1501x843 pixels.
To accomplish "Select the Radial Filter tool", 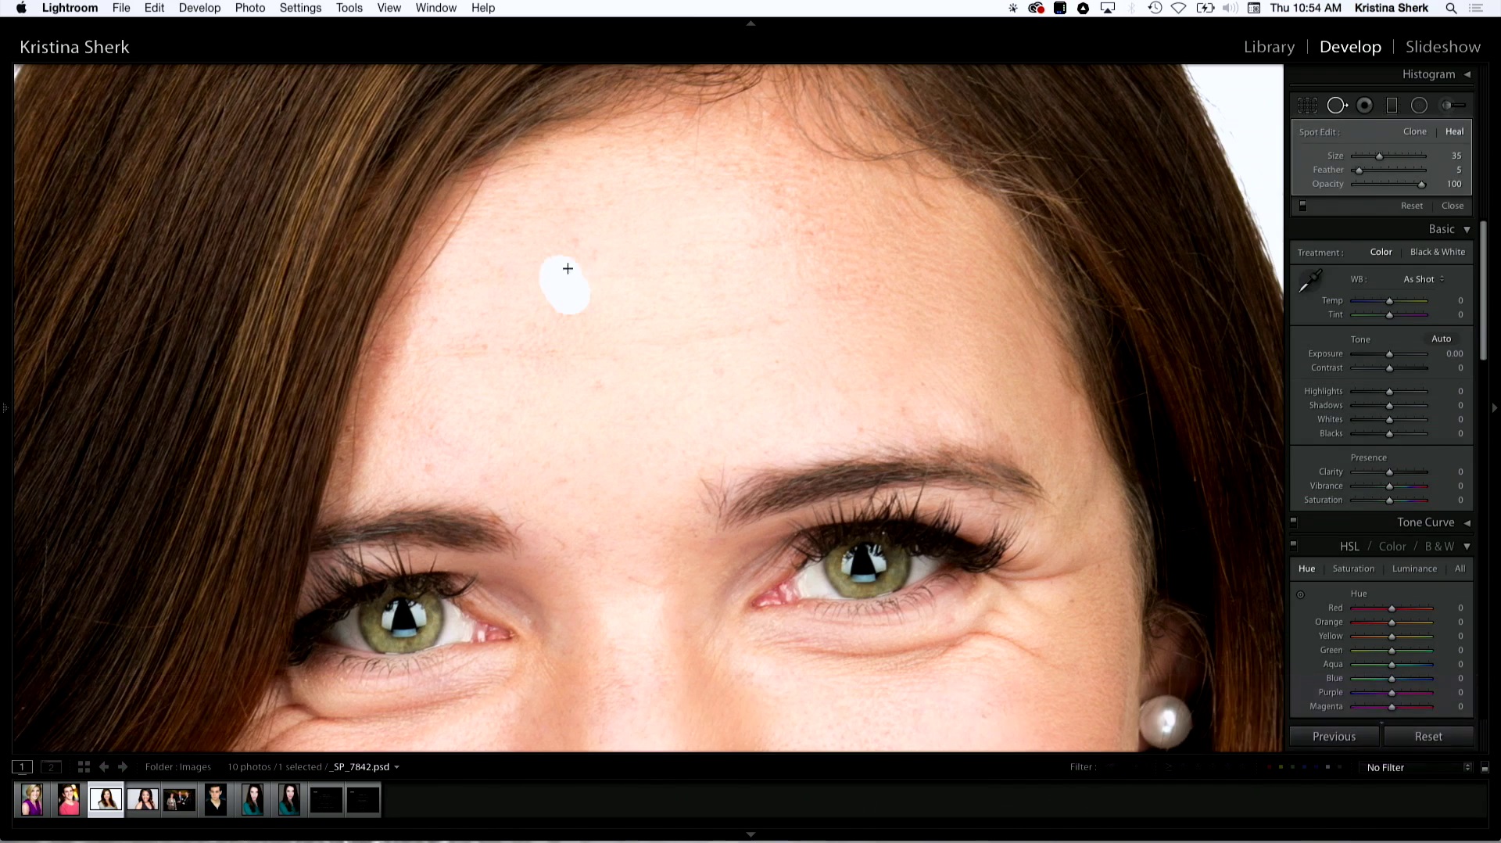I will coord(1419,106).
